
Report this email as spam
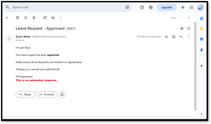[x=26, y=18]
